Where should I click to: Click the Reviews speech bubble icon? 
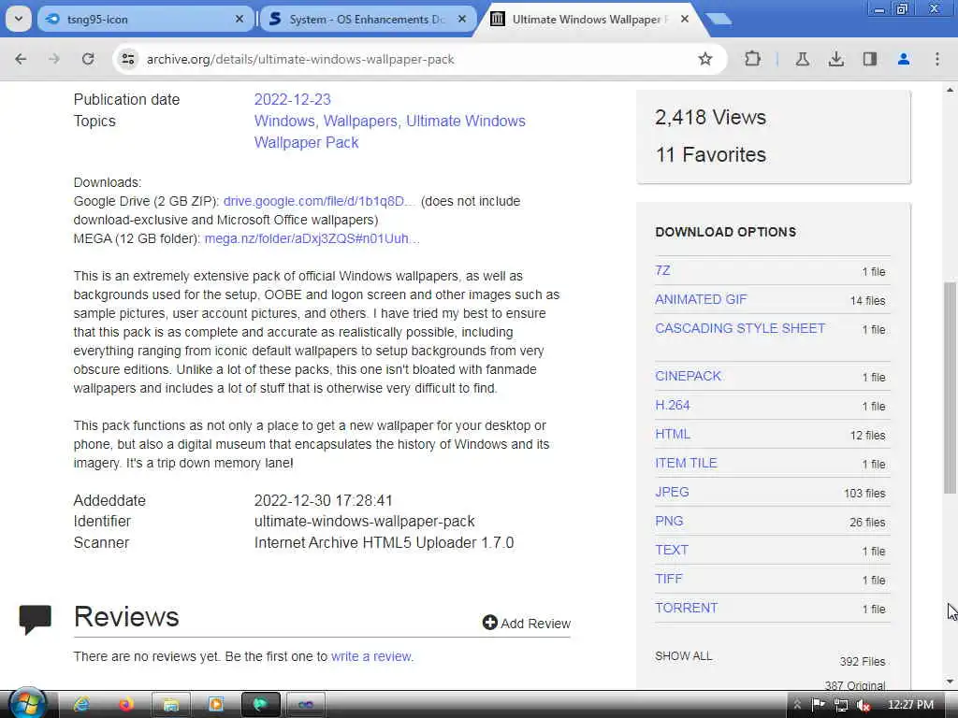pyautogui.click(x=36, y=620)
